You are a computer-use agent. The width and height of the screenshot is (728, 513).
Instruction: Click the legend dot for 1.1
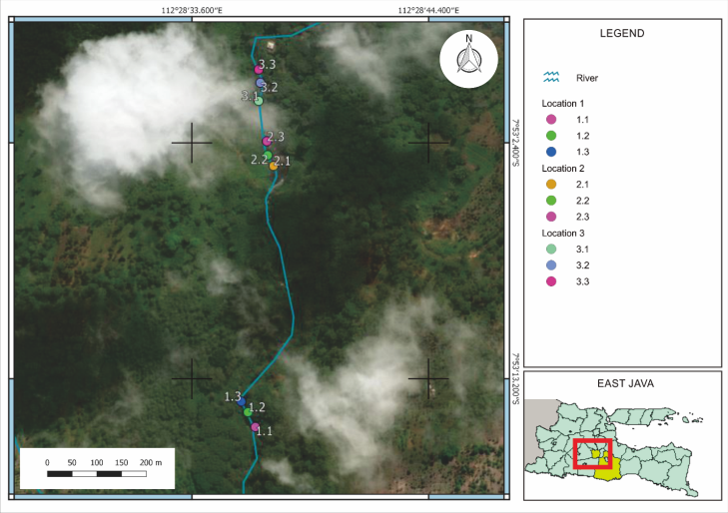coord(551,120)
